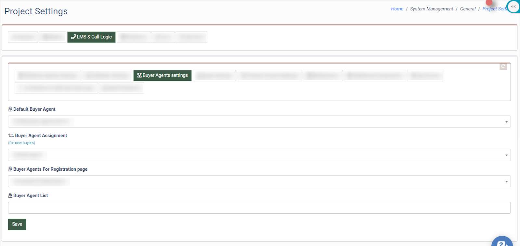Click the red notification dot near the breadcrumb
520x246 pixels.
(489, 3)
